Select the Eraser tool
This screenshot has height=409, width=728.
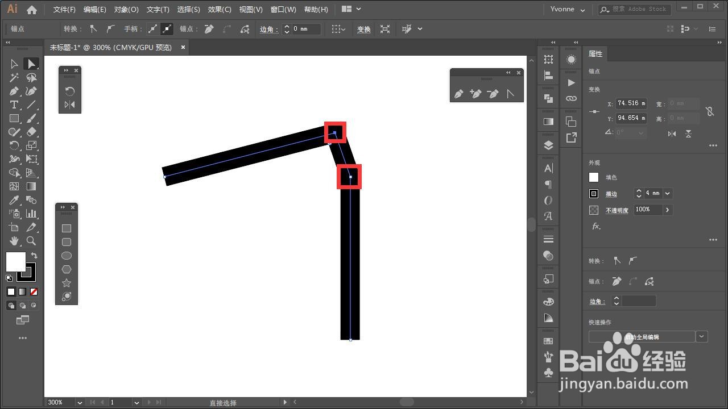pos(31,132)
